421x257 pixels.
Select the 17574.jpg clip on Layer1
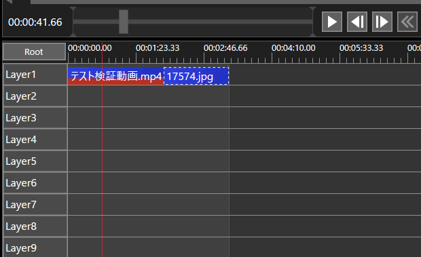pos(196,76)
